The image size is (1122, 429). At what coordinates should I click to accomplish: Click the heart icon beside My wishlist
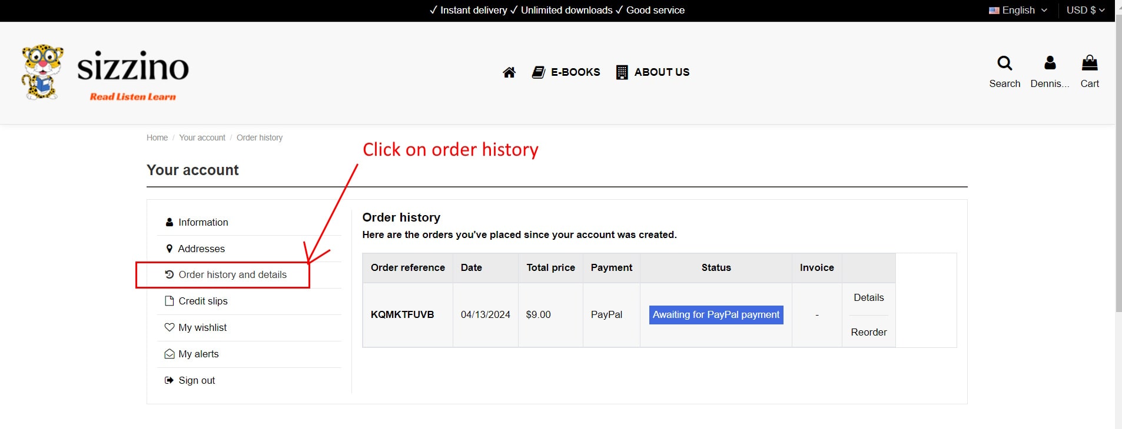170,327
